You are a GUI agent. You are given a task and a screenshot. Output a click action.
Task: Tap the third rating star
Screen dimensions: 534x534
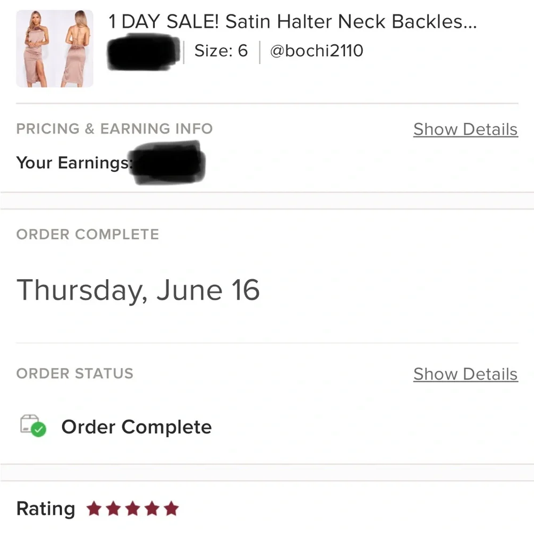[x=132, y=509]
